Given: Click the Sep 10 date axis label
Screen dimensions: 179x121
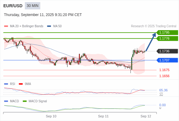Looking at the screenshot, I should click(x=51, y=116).
